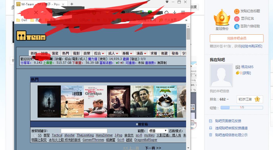This screenshot has width=273, height=150.
Task: Click the shooter tag link
Action: pos(70,135)
